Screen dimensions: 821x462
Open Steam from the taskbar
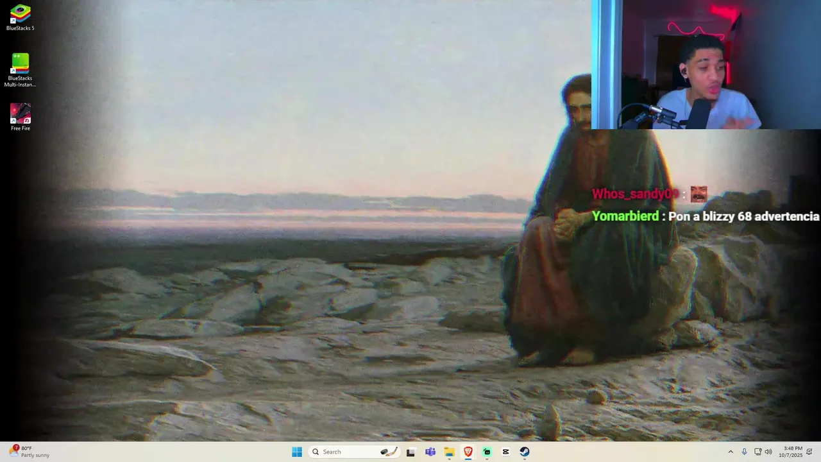coord(525,452)
